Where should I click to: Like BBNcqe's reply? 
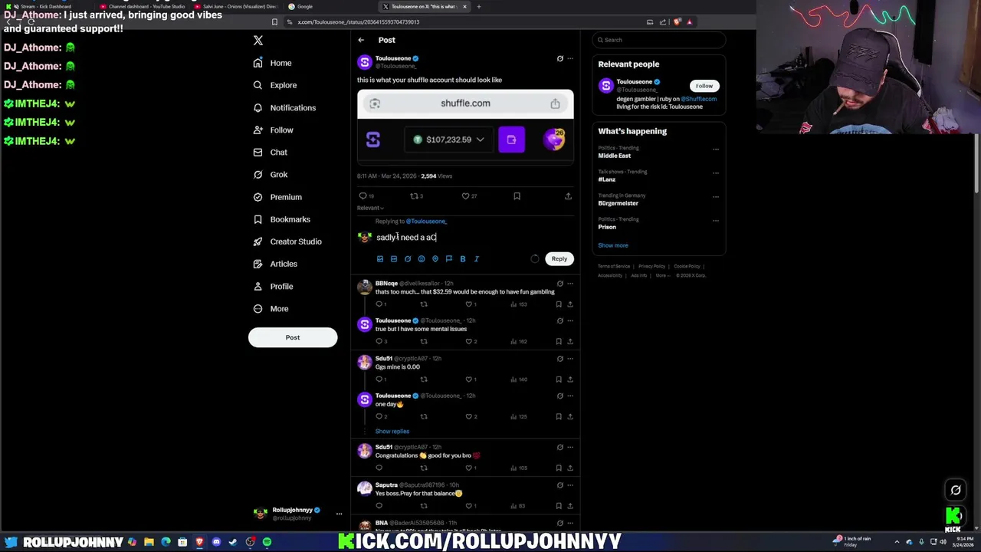pos(469,304)
